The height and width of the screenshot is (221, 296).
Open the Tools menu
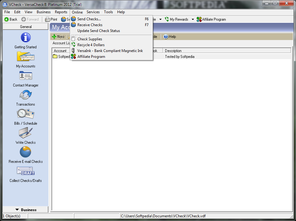[x=108, y=12]
